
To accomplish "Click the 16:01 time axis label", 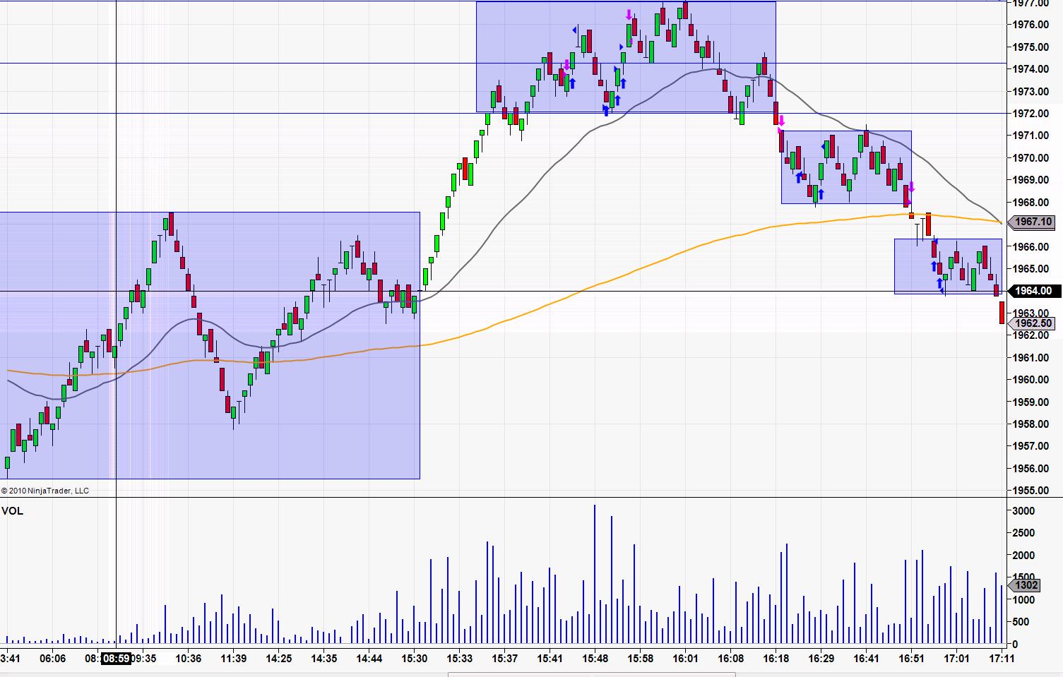I will click(x=686, y=659).
